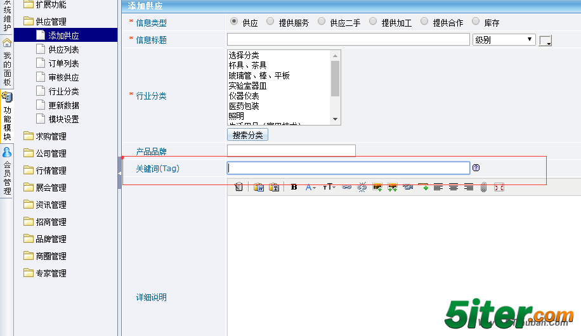Click the category list scrollbar up arrow
Screen dimensions: 581x336
click(x=335, y=56)
